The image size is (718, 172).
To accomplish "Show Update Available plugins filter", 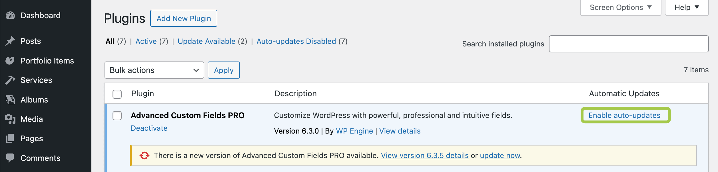I will point(206,41).
